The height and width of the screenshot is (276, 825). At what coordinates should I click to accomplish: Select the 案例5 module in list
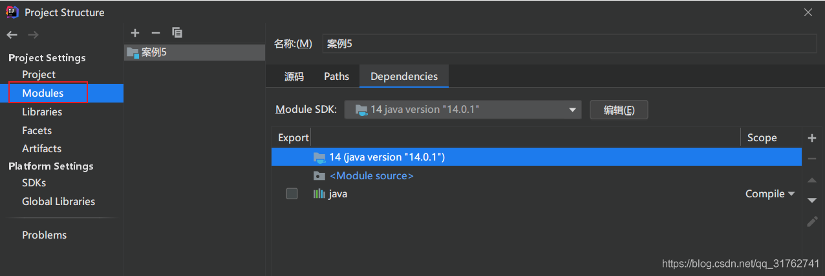tap(154, 52)
